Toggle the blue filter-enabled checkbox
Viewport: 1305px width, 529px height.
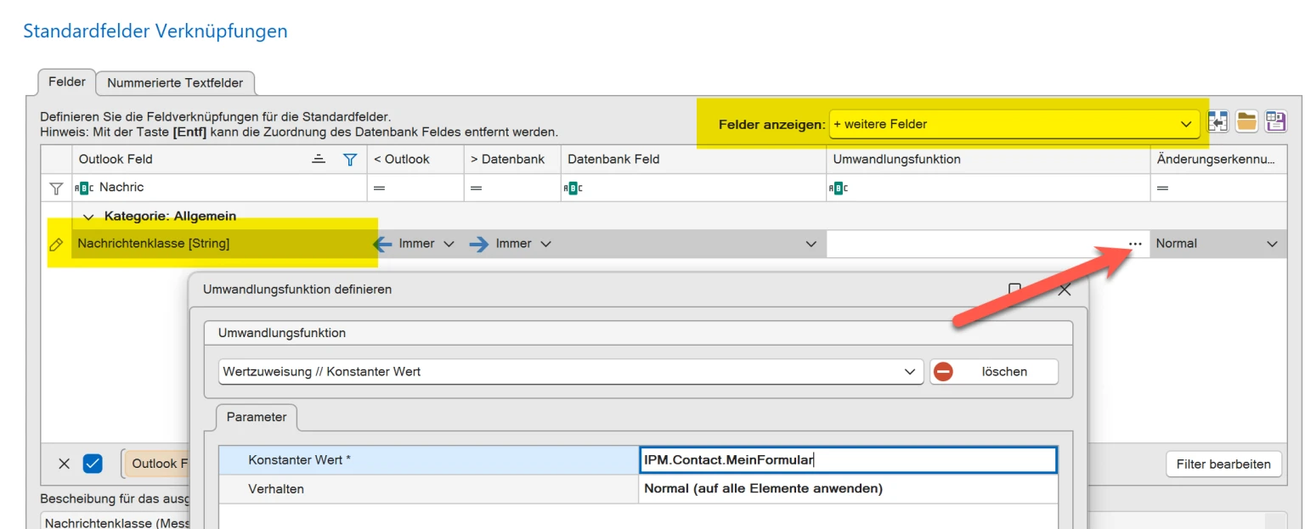click(x=93, y=464)
